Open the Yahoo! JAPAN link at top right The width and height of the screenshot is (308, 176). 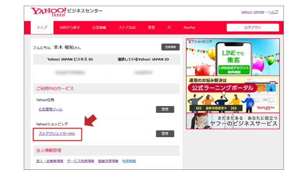click(x=253, y=12)
